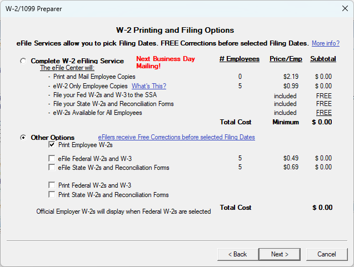The image size is (354, 267).
Task: Go back with the Back button
Action: click(x=237, y=254)
